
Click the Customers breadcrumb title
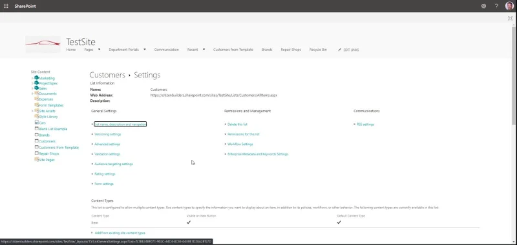tap(107, 75)
